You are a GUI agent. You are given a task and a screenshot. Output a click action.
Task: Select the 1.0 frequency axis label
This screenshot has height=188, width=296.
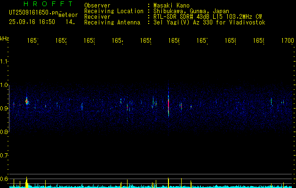click(4, 85)
